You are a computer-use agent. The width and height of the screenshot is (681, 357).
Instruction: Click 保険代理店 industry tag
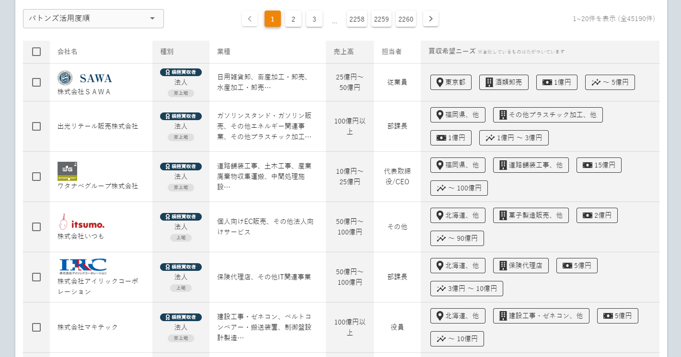click(x=521, y=266)
